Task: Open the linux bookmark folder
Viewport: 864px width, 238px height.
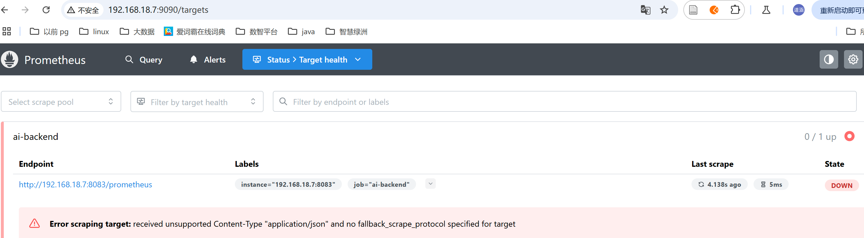Action: coord(94,32)
